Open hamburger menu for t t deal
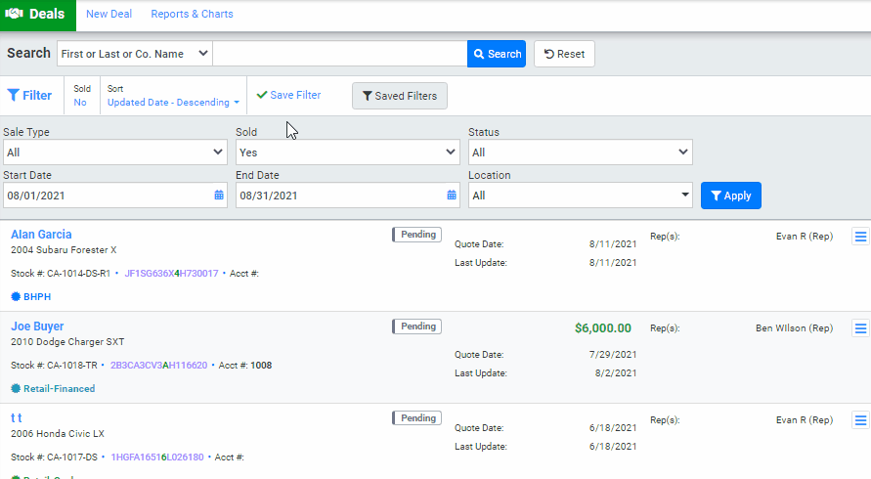This screenshot has width=871, height=479. tap(860, 420)
